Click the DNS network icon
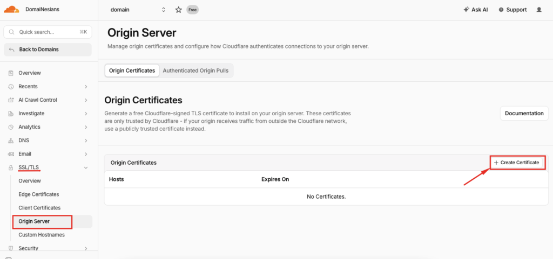The width and height of the screenshot is (553, 259). coord(11,141)
